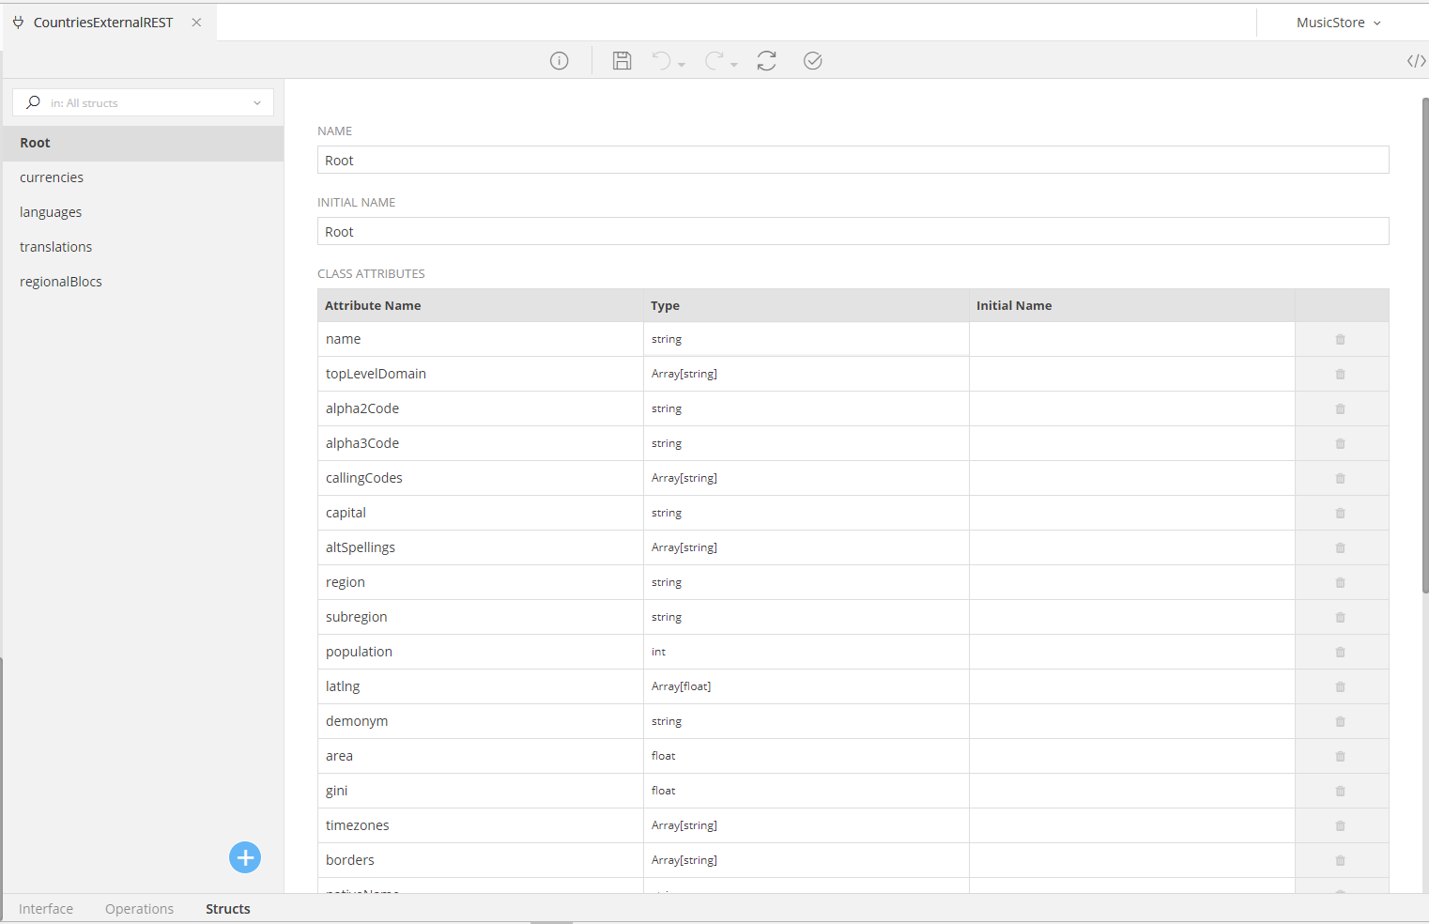Open the undo history dropdown arrow
The height and width of the screenshot is (924, 1429).
tap(682, 65)
